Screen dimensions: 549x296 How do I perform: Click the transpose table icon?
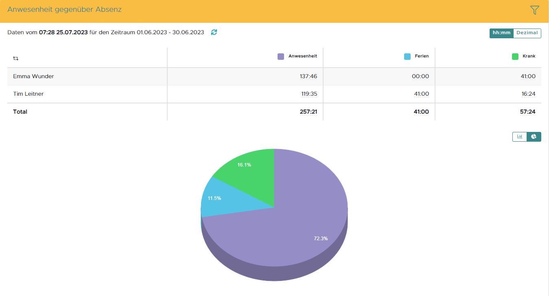[x=15, y=58]
